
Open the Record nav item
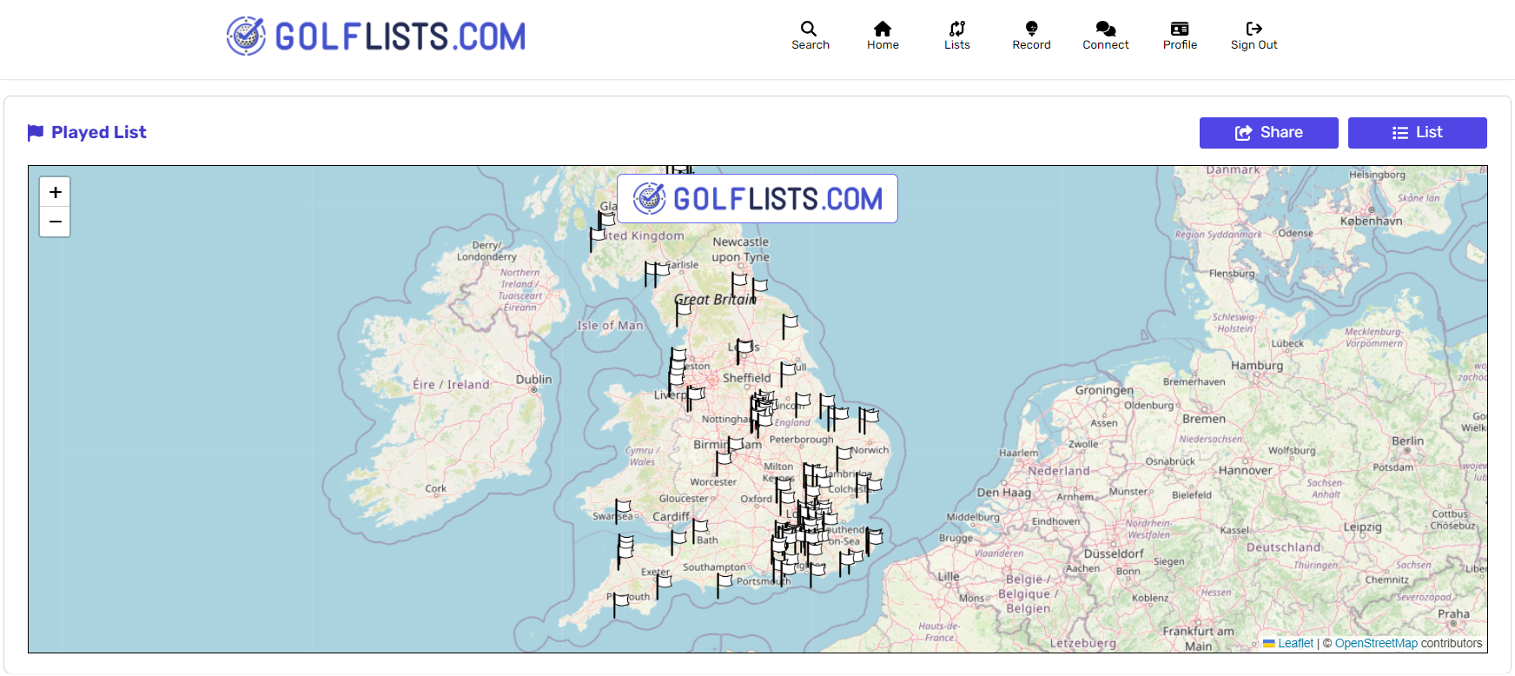[x=1031, y=36]
